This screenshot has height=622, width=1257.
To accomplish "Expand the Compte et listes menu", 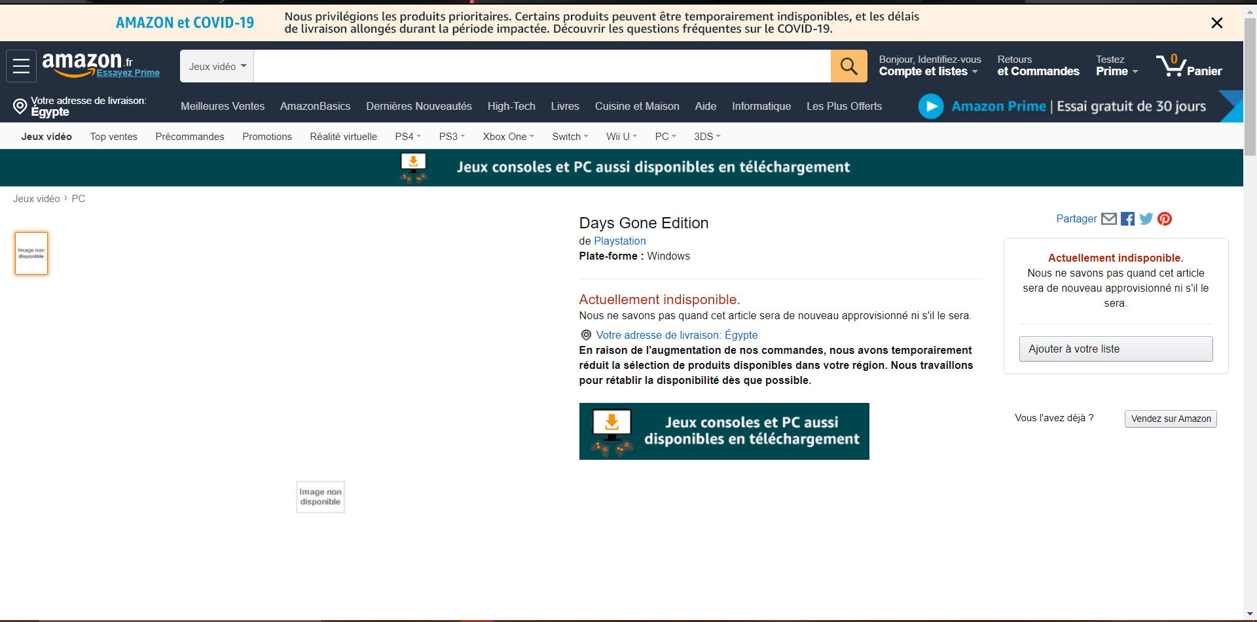I will click(x=929, y=65).
